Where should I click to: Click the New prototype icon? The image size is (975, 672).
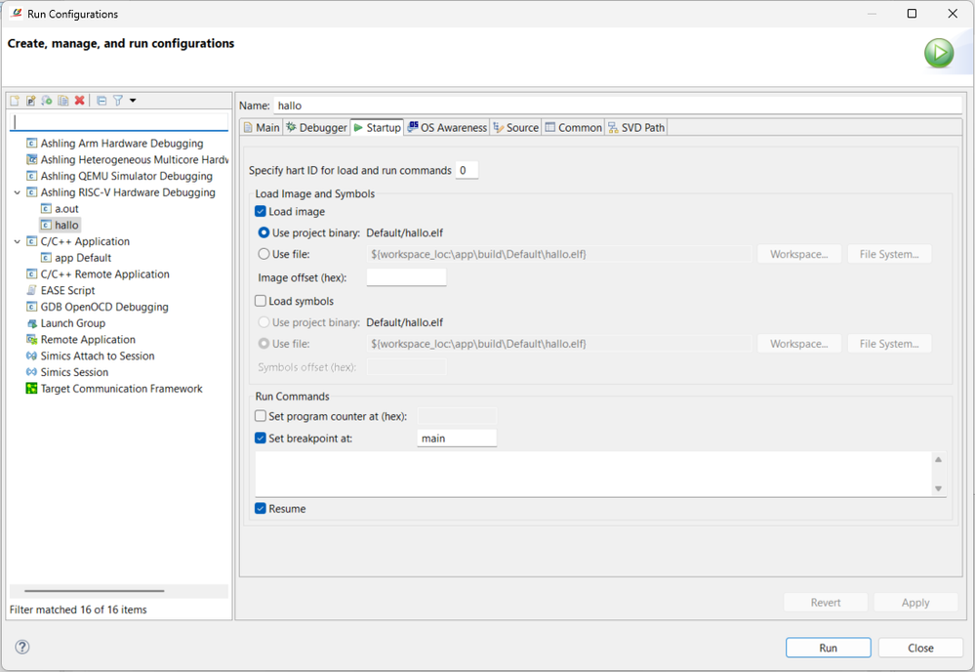(30, 101)
